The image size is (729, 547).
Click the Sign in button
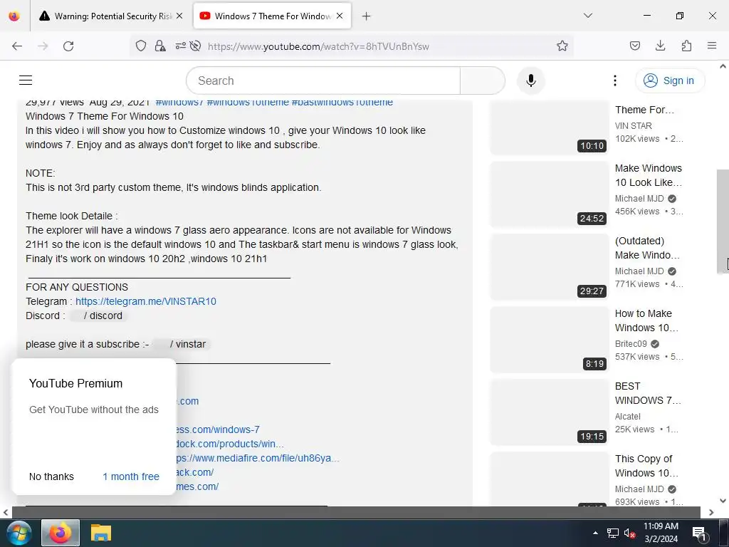pyautogui.click(x=670, y=80)
